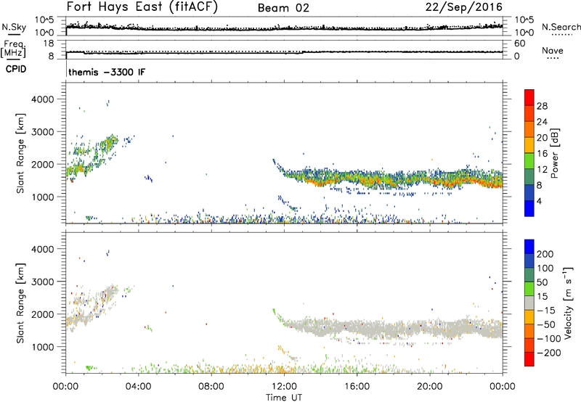Screen dimensions: 581x402
Task: Click the 'themis -3300 IF' text
Action: 107,72
